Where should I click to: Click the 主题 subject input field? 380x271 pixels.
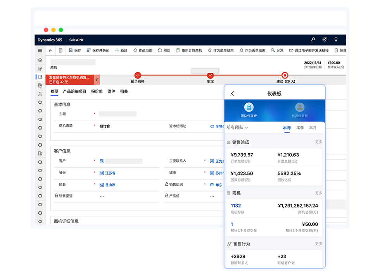[x=118, y=114]
